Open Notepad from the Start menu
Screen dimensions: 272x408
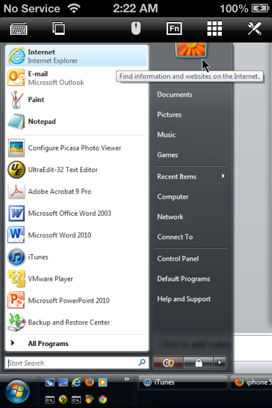77,122
